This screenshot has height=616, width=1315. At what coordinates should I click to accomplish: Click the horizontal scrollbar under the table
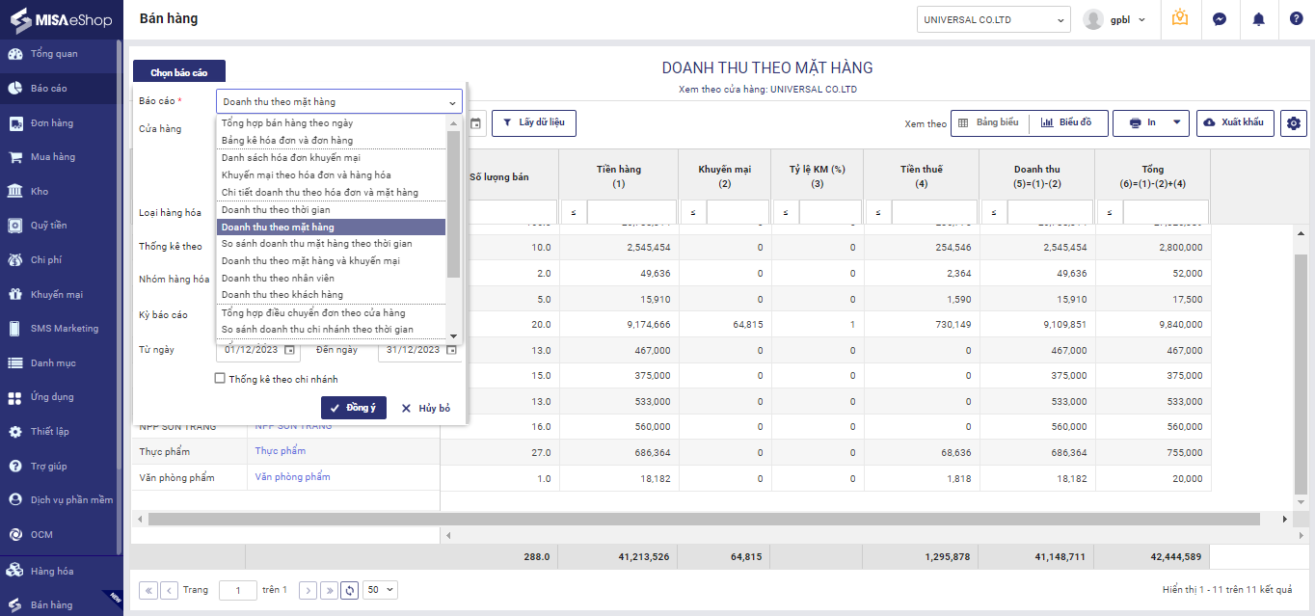704,519
